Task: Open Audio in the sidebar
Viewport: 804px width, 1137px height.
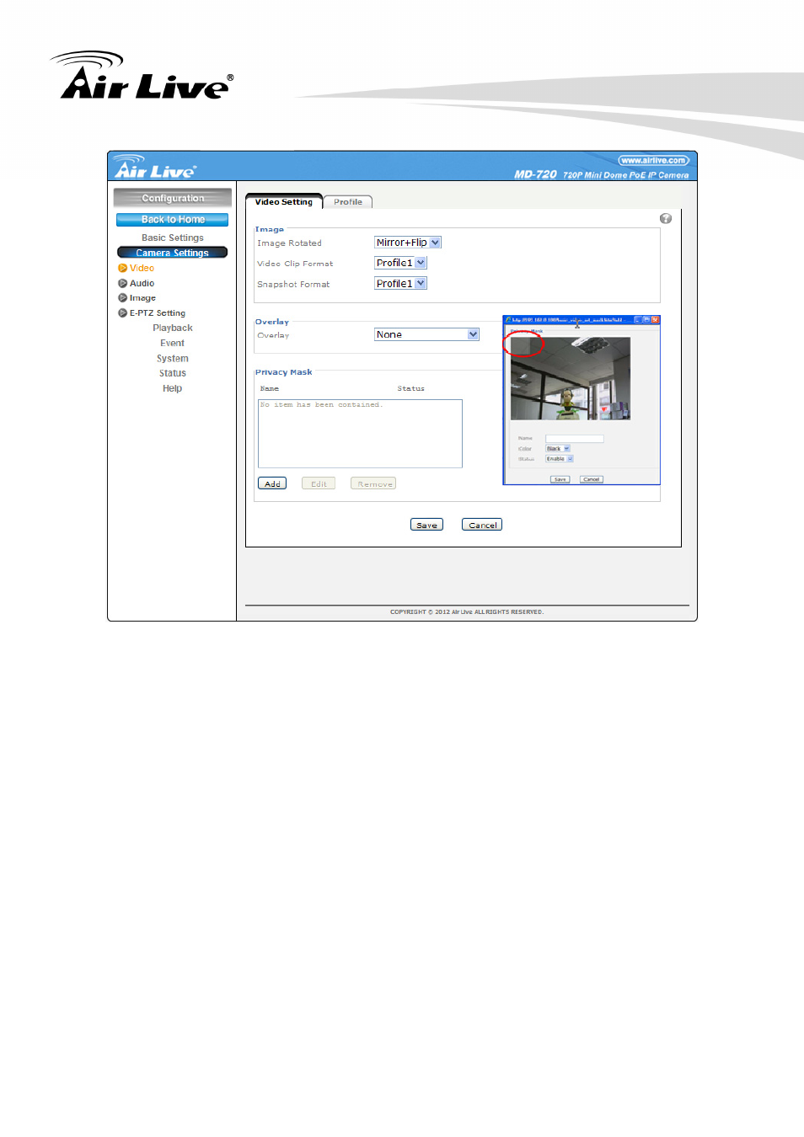Action: pyautogui.click(x=142, y=283)
